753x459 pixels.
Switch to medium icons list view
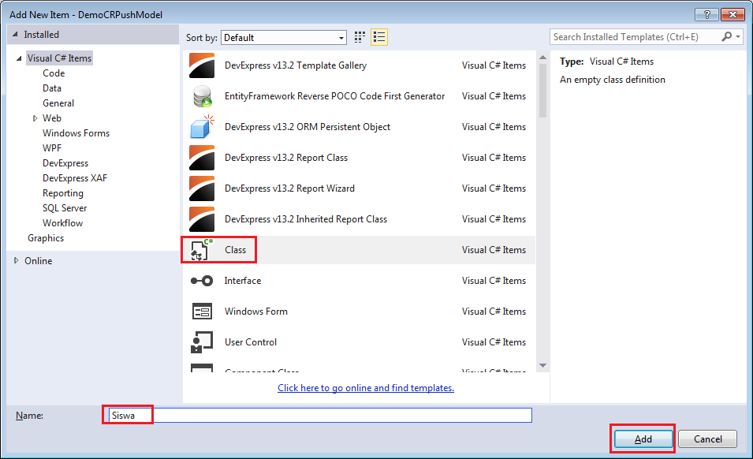tap(379, 37)
